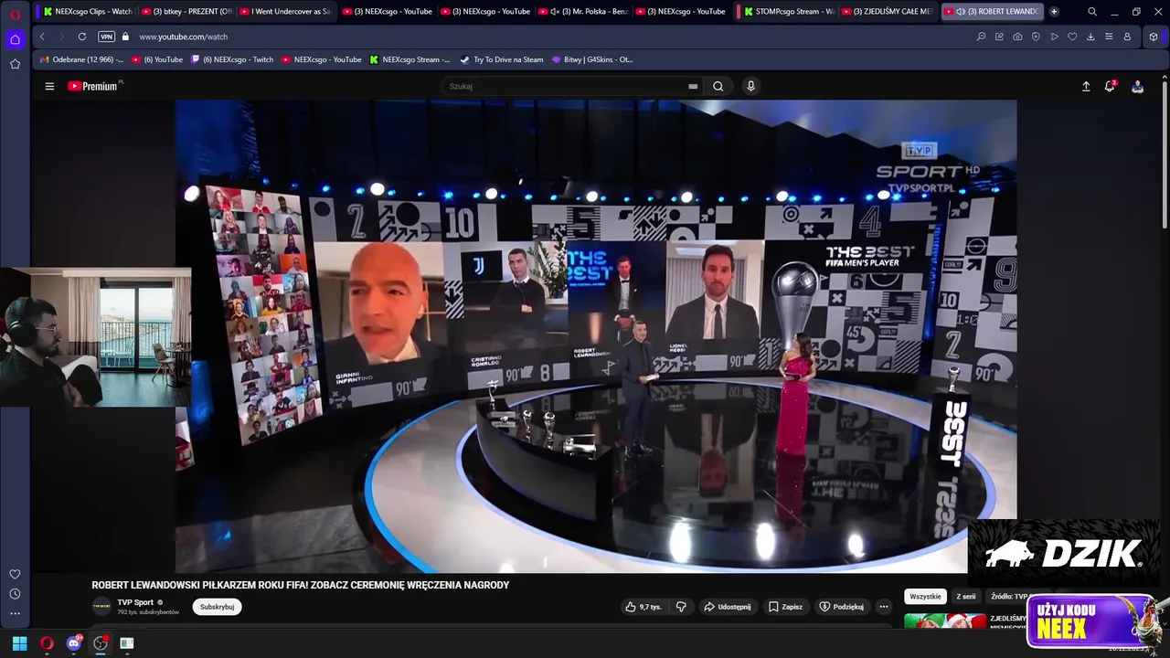The width and height of the screenshot is (1170, 658).
Task: Open browser downloads icon
Action: [x=1090, y=37]
